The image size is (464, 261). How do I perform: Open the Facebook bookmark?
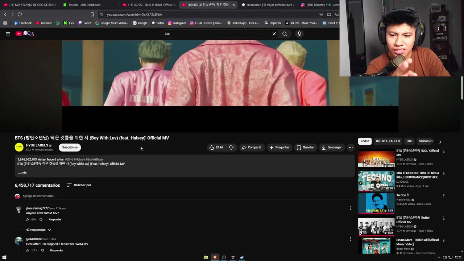[x=23, y=23]
